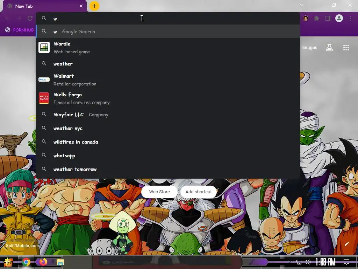Pick 'weather nyc' suggestion
358x269 pixels.
click(x=167, y=128)
